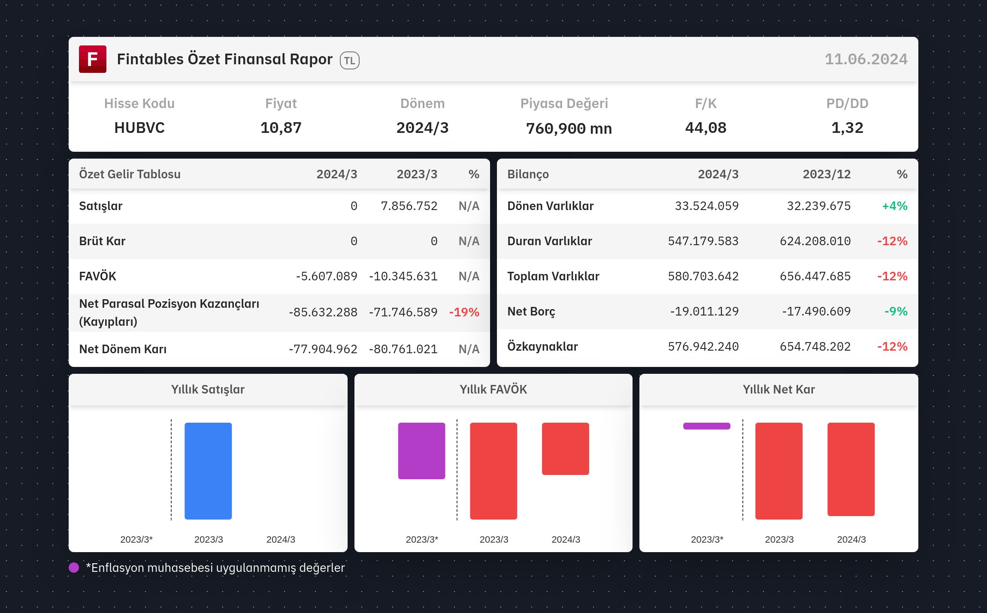
Task: Click the Satışlar 2023/3 value 7.856.752
Action: click(x=409, y=206)
